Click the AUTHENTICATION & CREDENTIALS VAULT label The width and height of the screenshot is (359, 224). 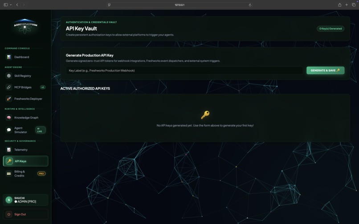91,22
